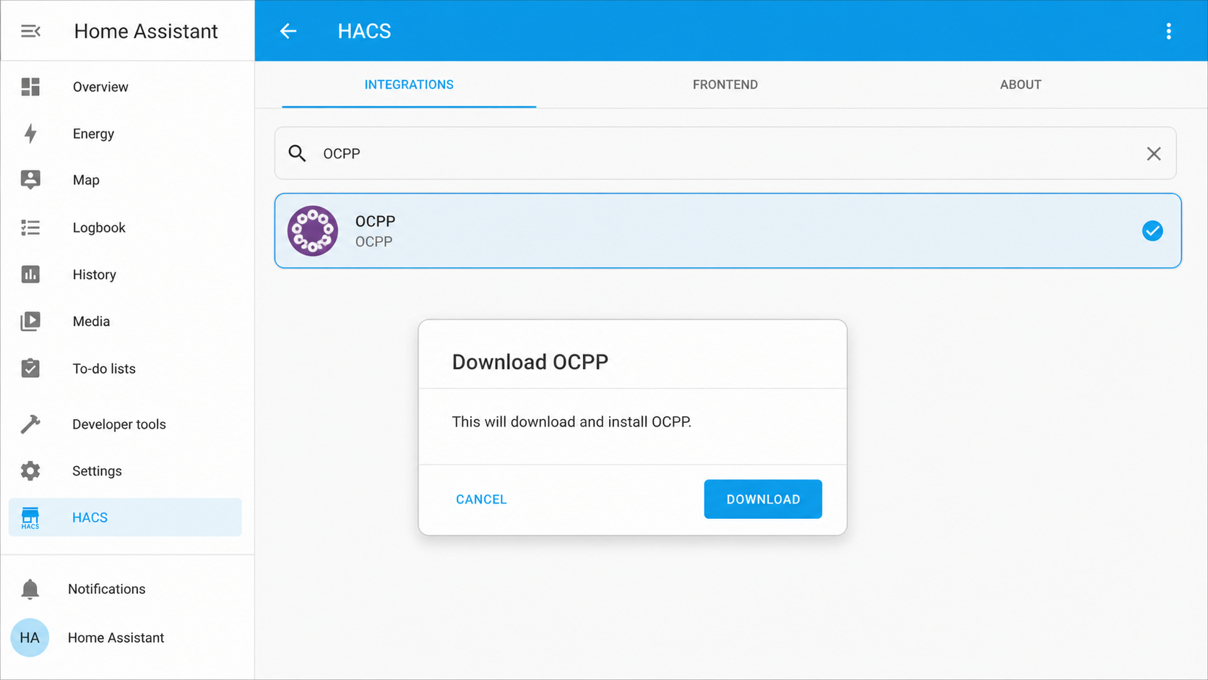This screenshot has width=1208, height=680.
Task: Click the purple OCPP integration logo
Action: [x=313, y=231]
